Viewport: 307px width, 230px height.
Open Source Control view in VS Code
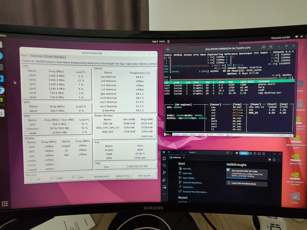pyautogui.click(x=164, y=172)
